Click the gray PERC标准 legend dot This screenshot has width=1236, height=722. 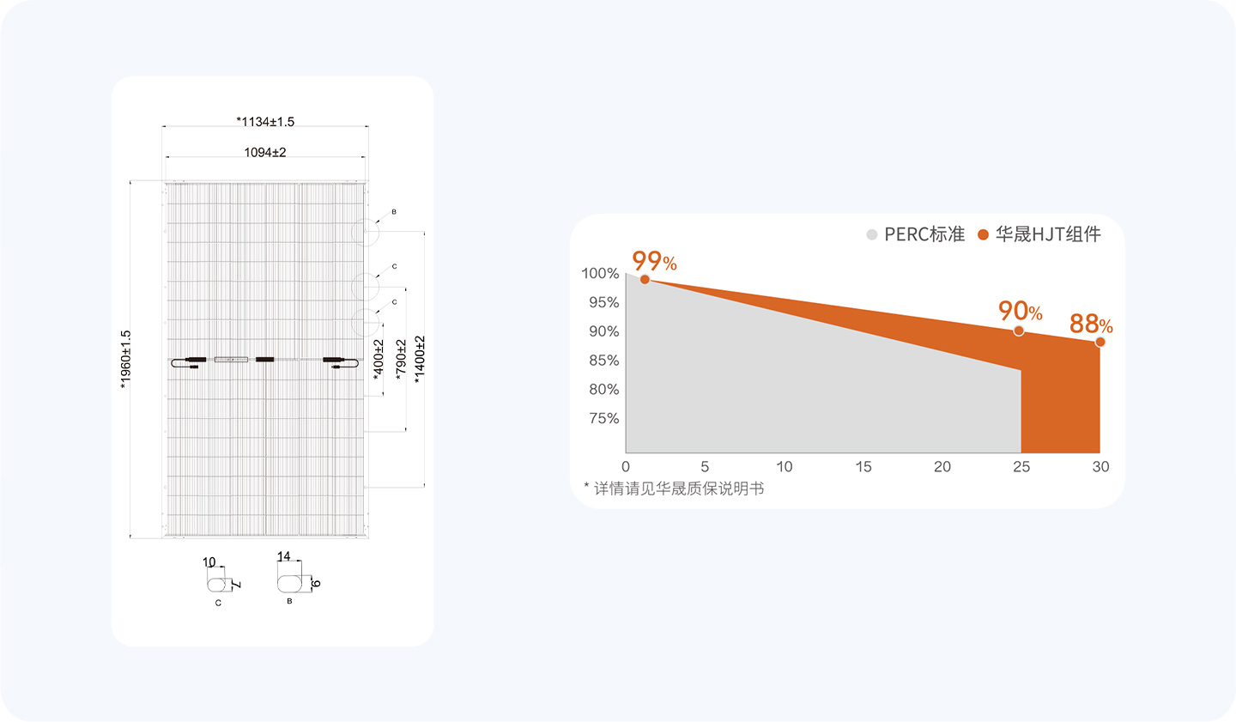[872, 234]
